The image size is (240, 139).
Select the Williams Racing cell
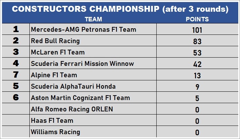93,132
